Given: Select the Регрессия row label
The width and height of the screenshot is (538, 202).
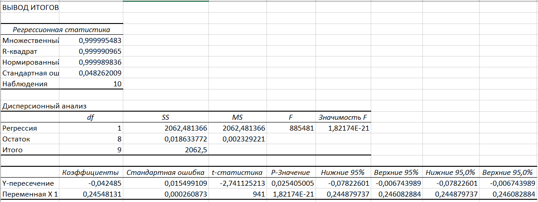Looking at the screenshot, I should [30, 128].
